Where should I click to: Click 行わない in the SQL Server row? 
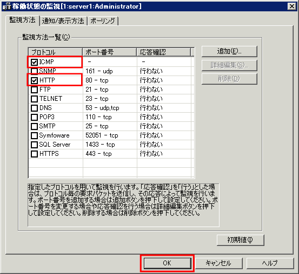point(151,145)
